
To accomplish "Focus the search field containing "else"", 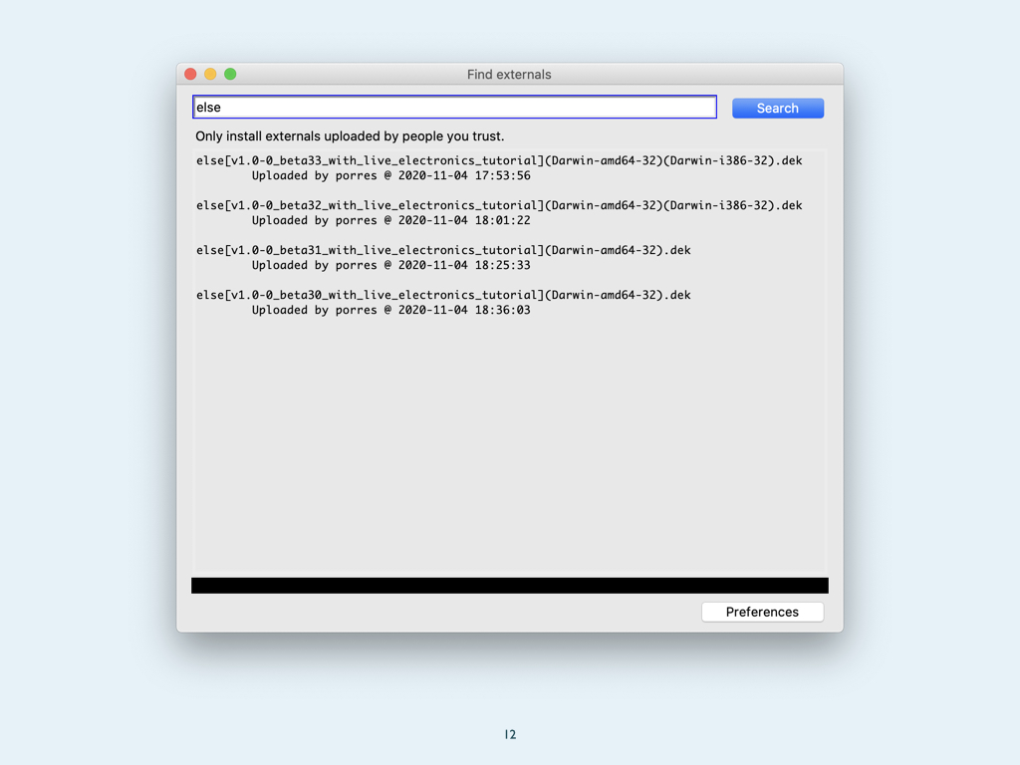I will (454, 107).
